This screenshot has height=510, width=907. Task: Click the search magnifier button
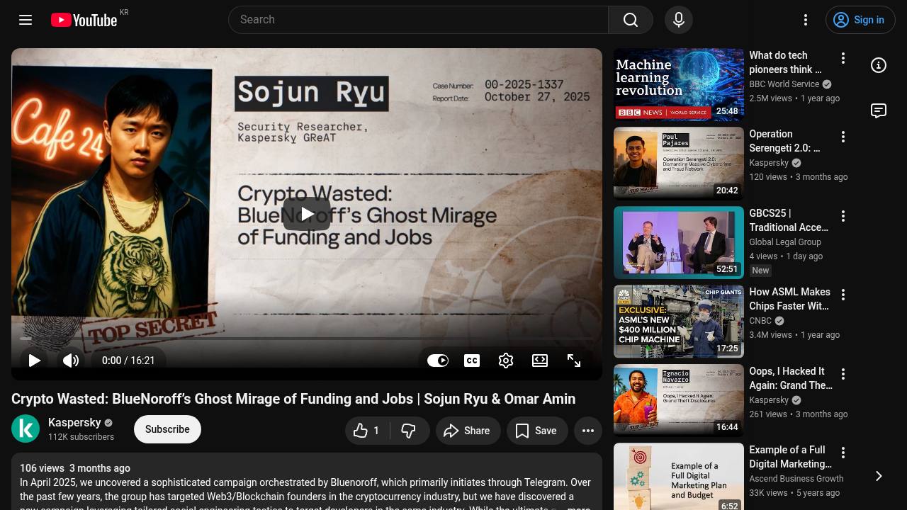(x=631, y=20)
